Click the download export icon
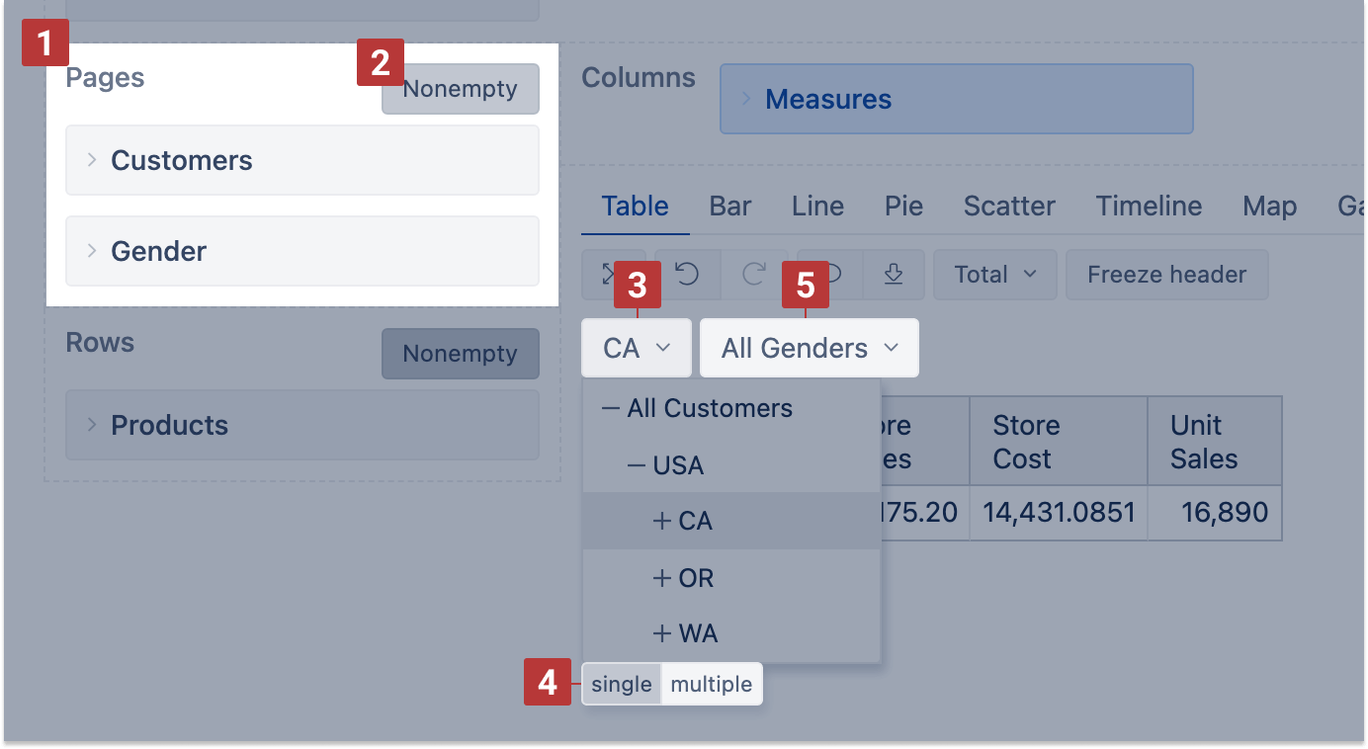Image resolution: width=1368 pixels, height=749 pixels. [x=894, y=275]
